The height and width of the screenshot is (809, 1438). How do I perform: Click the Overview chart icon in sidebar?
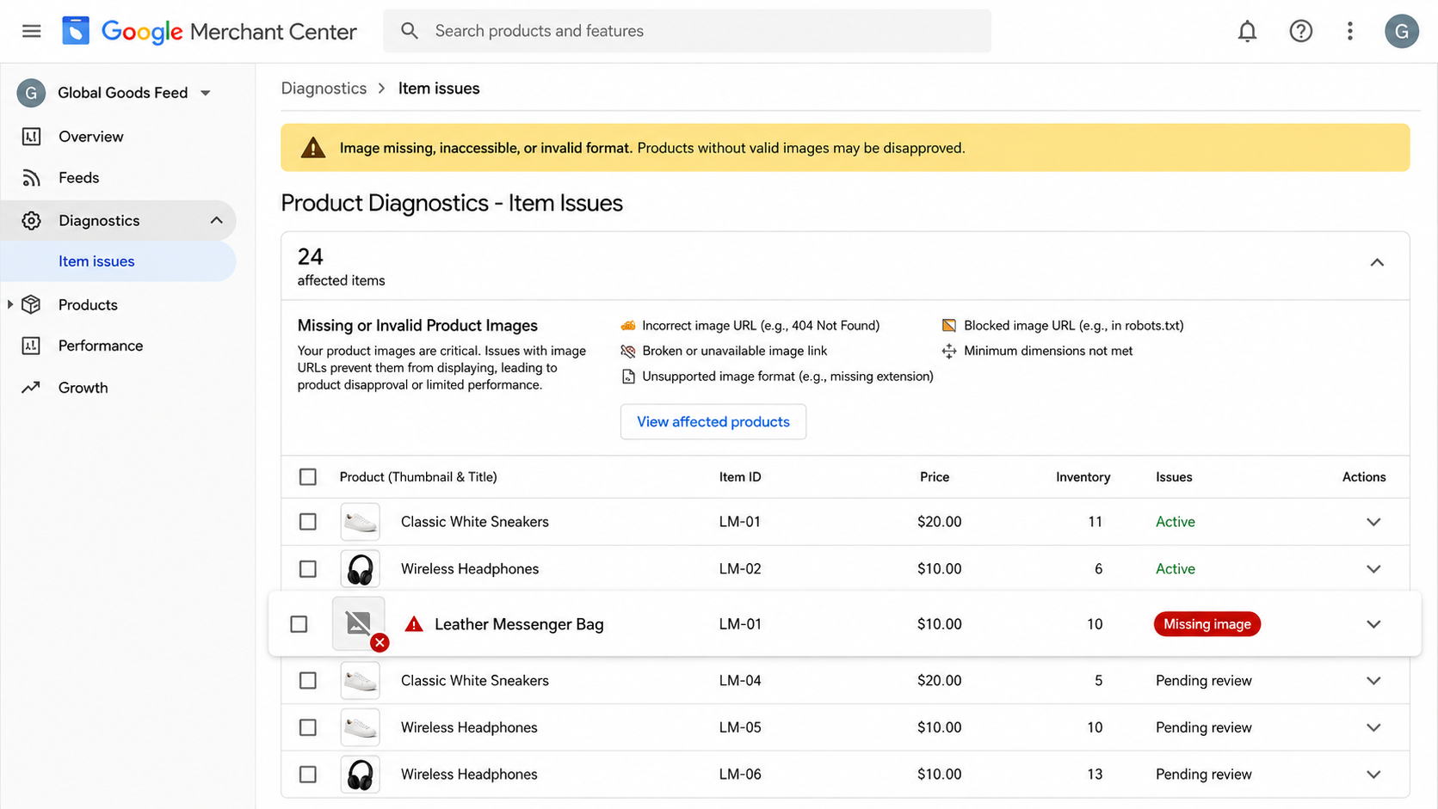click(31, 137)
